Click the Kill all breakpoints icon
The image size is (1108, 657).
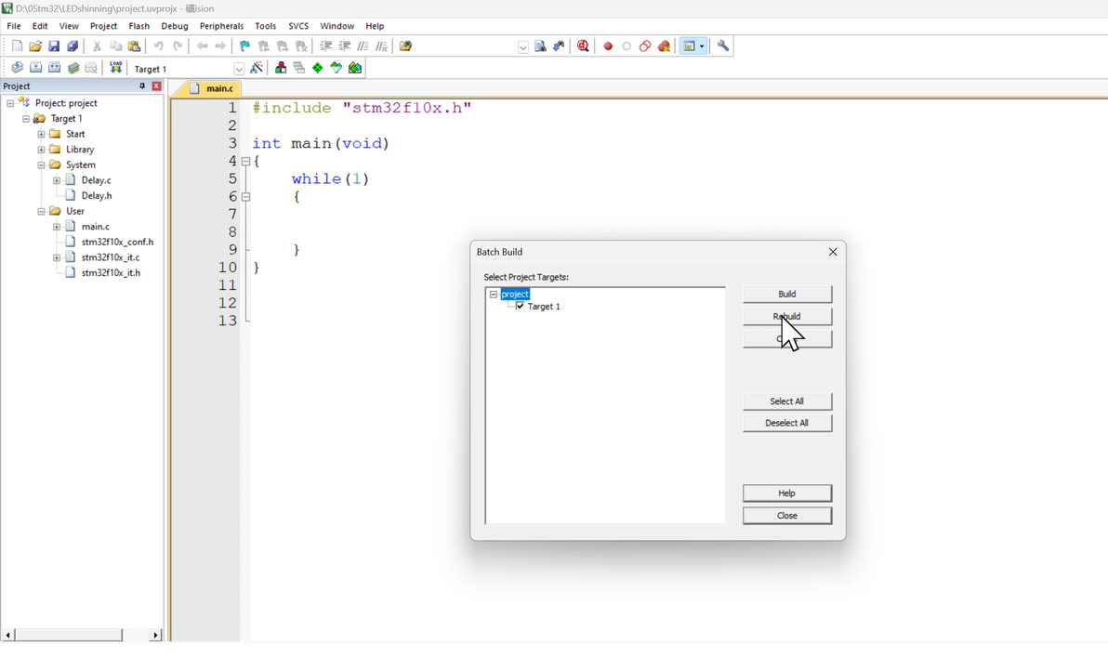click(x=665, y=46)
